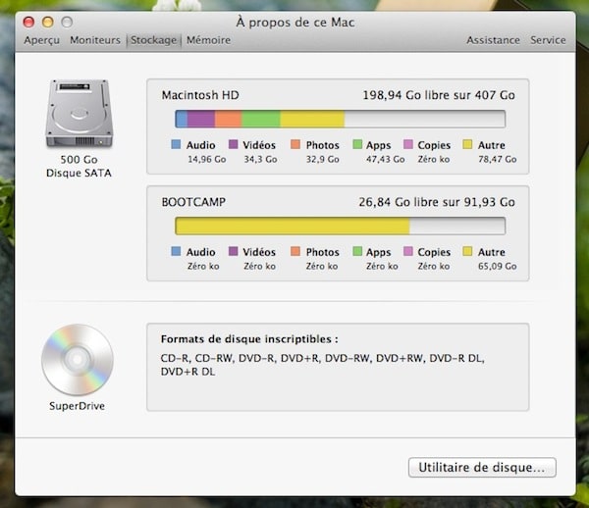Click purple Vidéos segment of Macintosh HD bar
Screen dimensions: 589x508
click(x=201, y=119)
